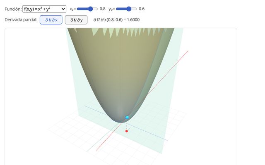Click the y₀ value 0.6 readout
The height and width of the screenshot is (165, 265).
(142, 9)
